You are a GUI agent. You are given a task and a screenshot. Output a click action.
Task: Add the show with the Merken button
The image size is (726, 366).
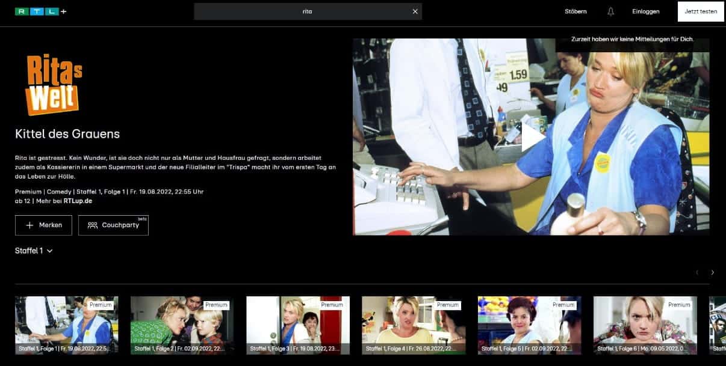[x=43, y=225]
